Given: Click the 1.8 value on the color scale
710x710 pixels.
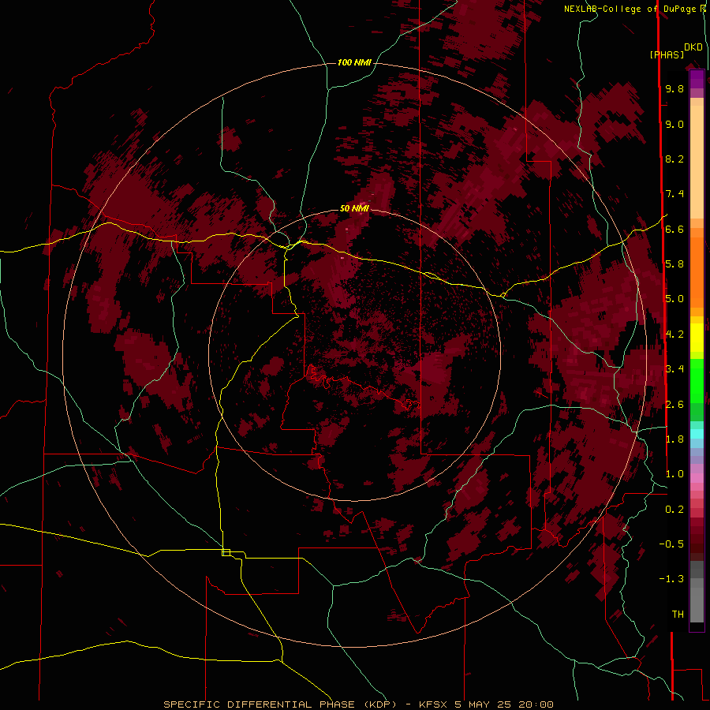Looking at the screenshot, I should coord(674,439).
